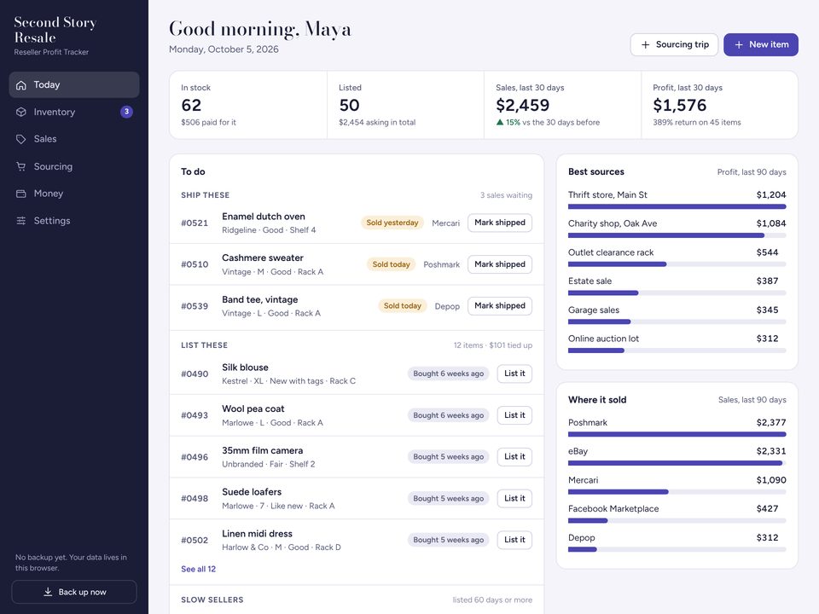Click the Sales, last 30 days card
Screen dimensions: 819x614
562,105
